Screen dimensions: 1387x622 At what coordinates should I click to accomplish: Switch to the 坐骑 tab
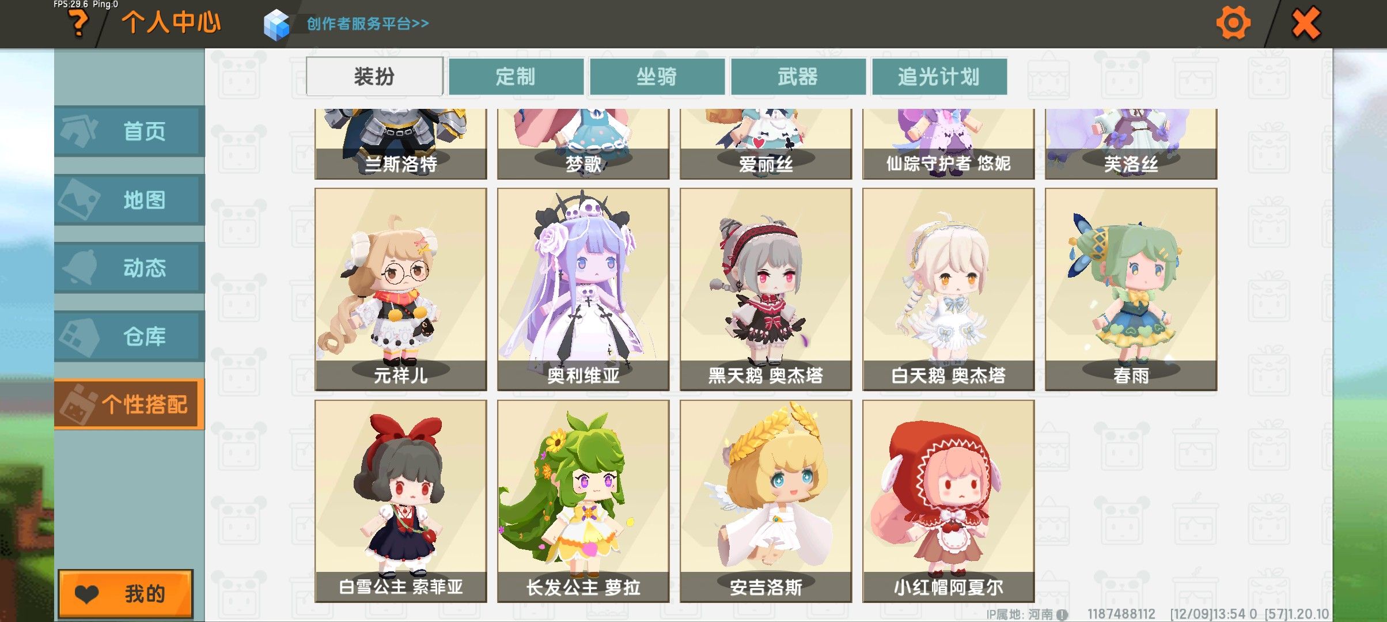pos(657,76)
